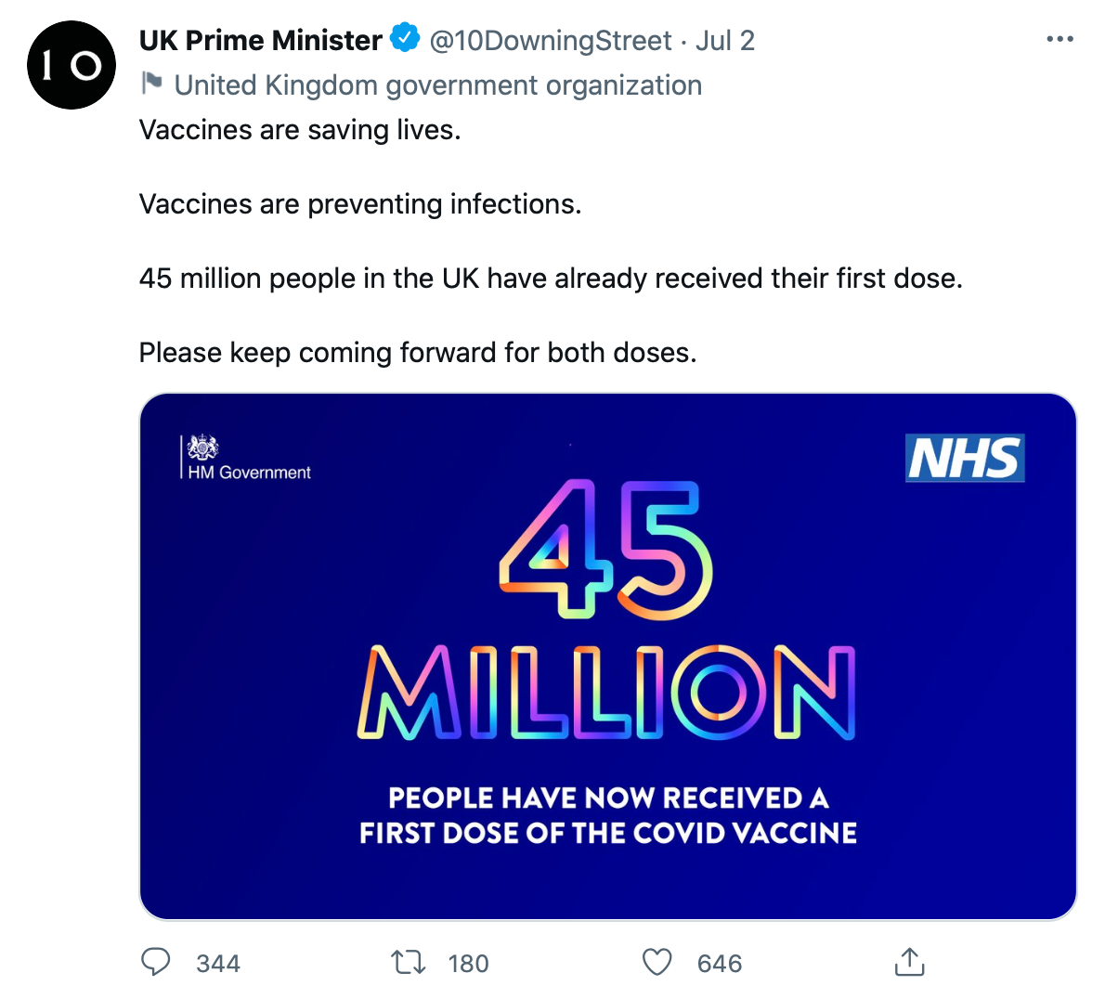
Task: Open the tweet's more options menu
Action: point(1059,39)
